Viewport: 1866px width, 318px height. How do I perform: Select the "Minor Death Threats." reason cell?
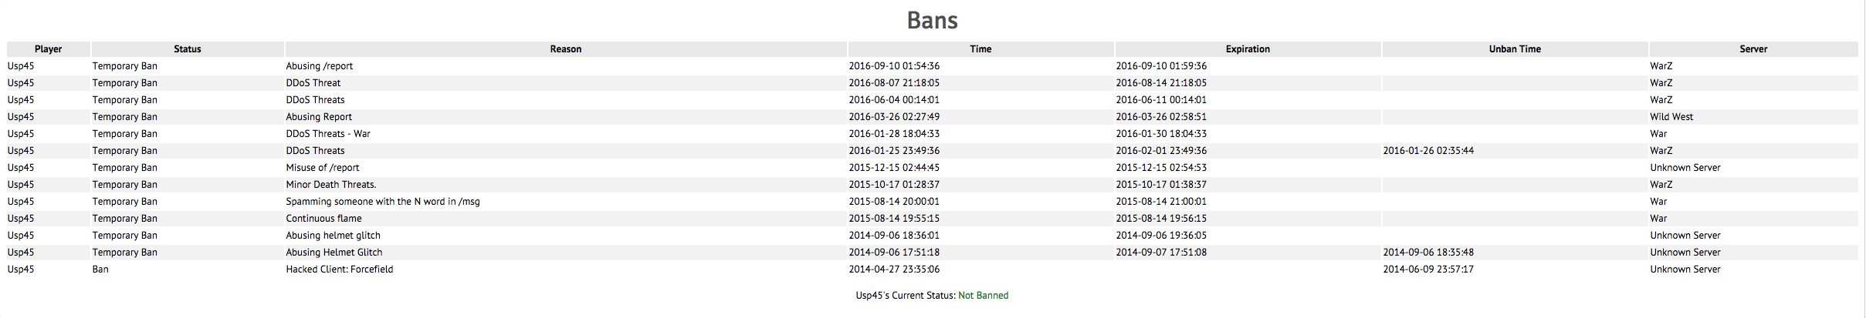point(331,185)
